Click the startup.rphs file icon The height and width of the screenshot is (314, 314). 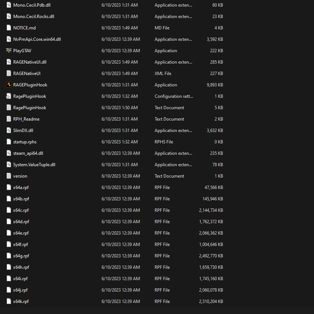(x=8, y=142)
